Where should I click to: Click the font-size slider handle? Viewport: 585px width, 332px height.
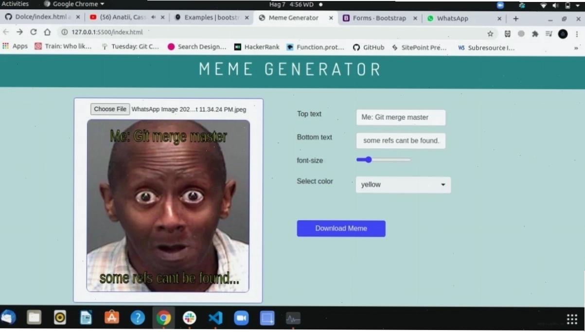pos(368,159)
